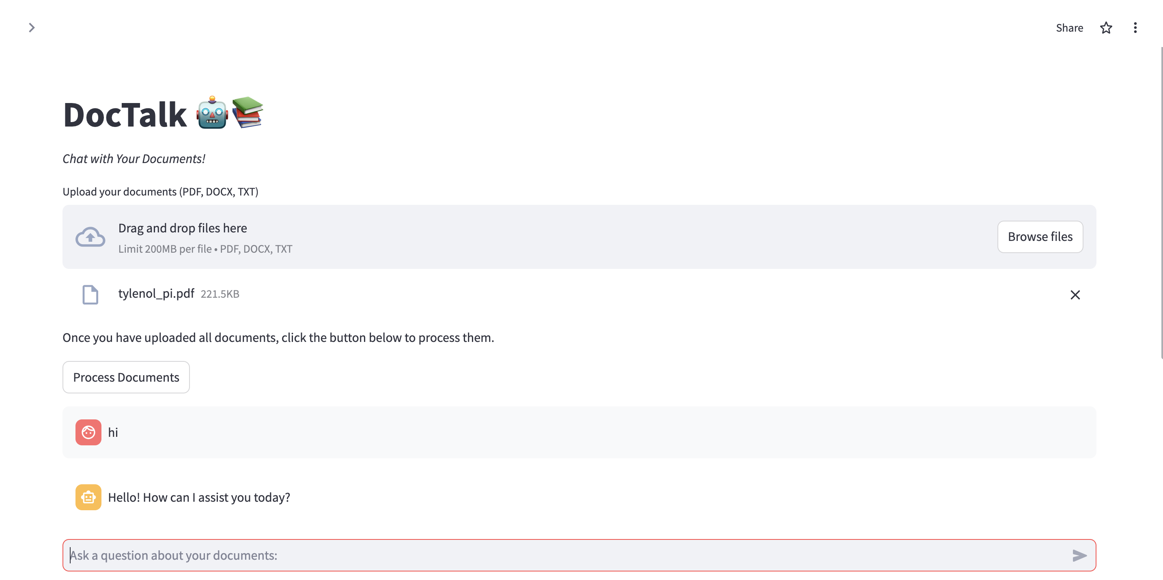Click the assistant's Hello greeting message
This screenshot has width=1163, height=580.
coord(199,497)
